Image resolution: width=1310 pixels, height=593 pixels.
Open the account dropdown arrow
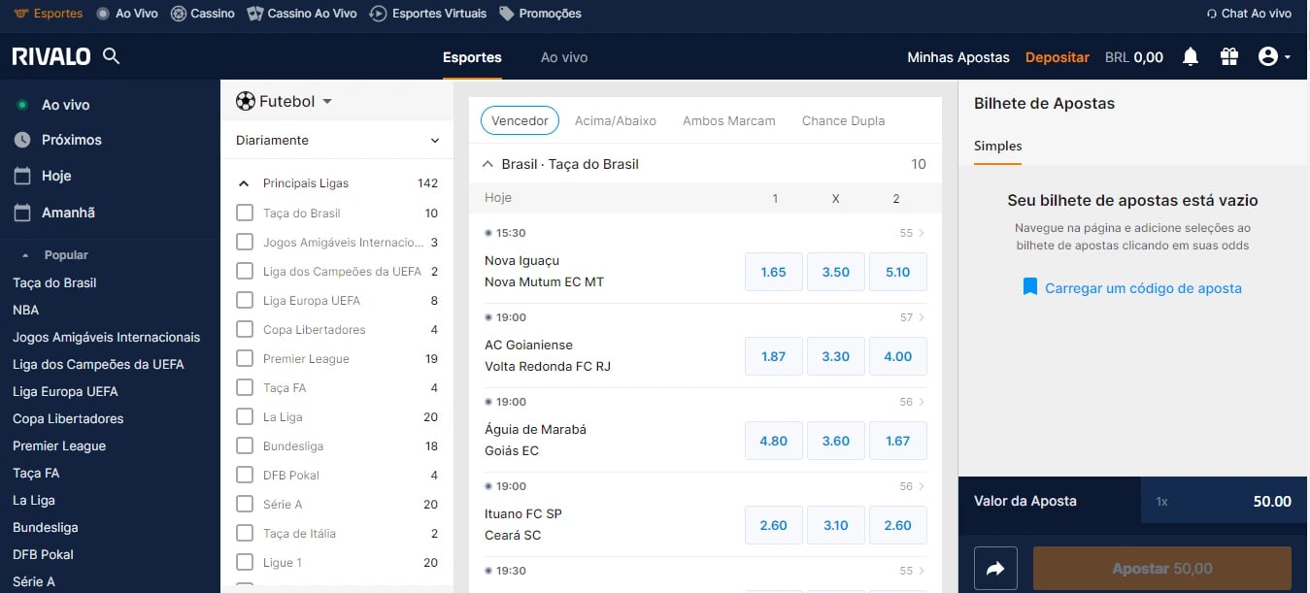1288,57
